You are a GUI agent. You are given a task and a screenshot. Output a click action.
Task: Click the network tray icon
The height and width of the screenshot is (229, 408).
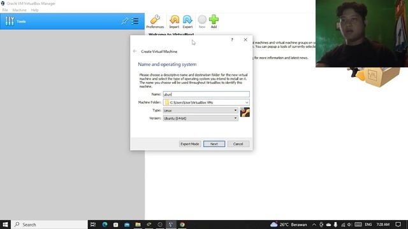(x=343, y=225)
